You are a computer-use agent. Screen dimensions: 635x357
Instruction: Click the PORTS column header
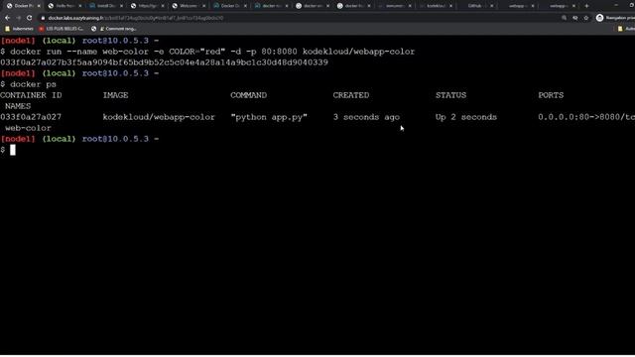[551, 95]
